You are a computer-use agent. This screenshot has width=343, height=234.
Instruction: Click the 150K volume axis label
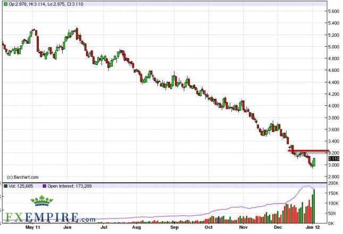(x=333, y=194)
